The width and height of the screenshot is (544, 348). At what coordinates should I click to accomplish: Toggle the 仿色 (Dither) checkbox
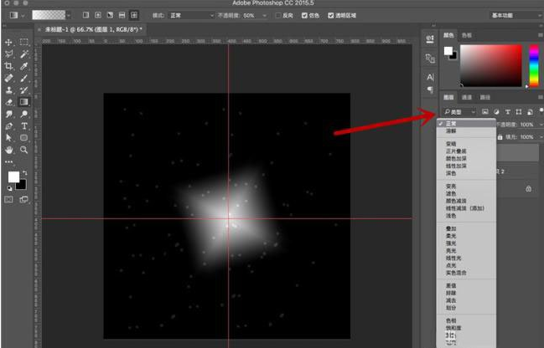pyautogui.click(x=304, y=16)
